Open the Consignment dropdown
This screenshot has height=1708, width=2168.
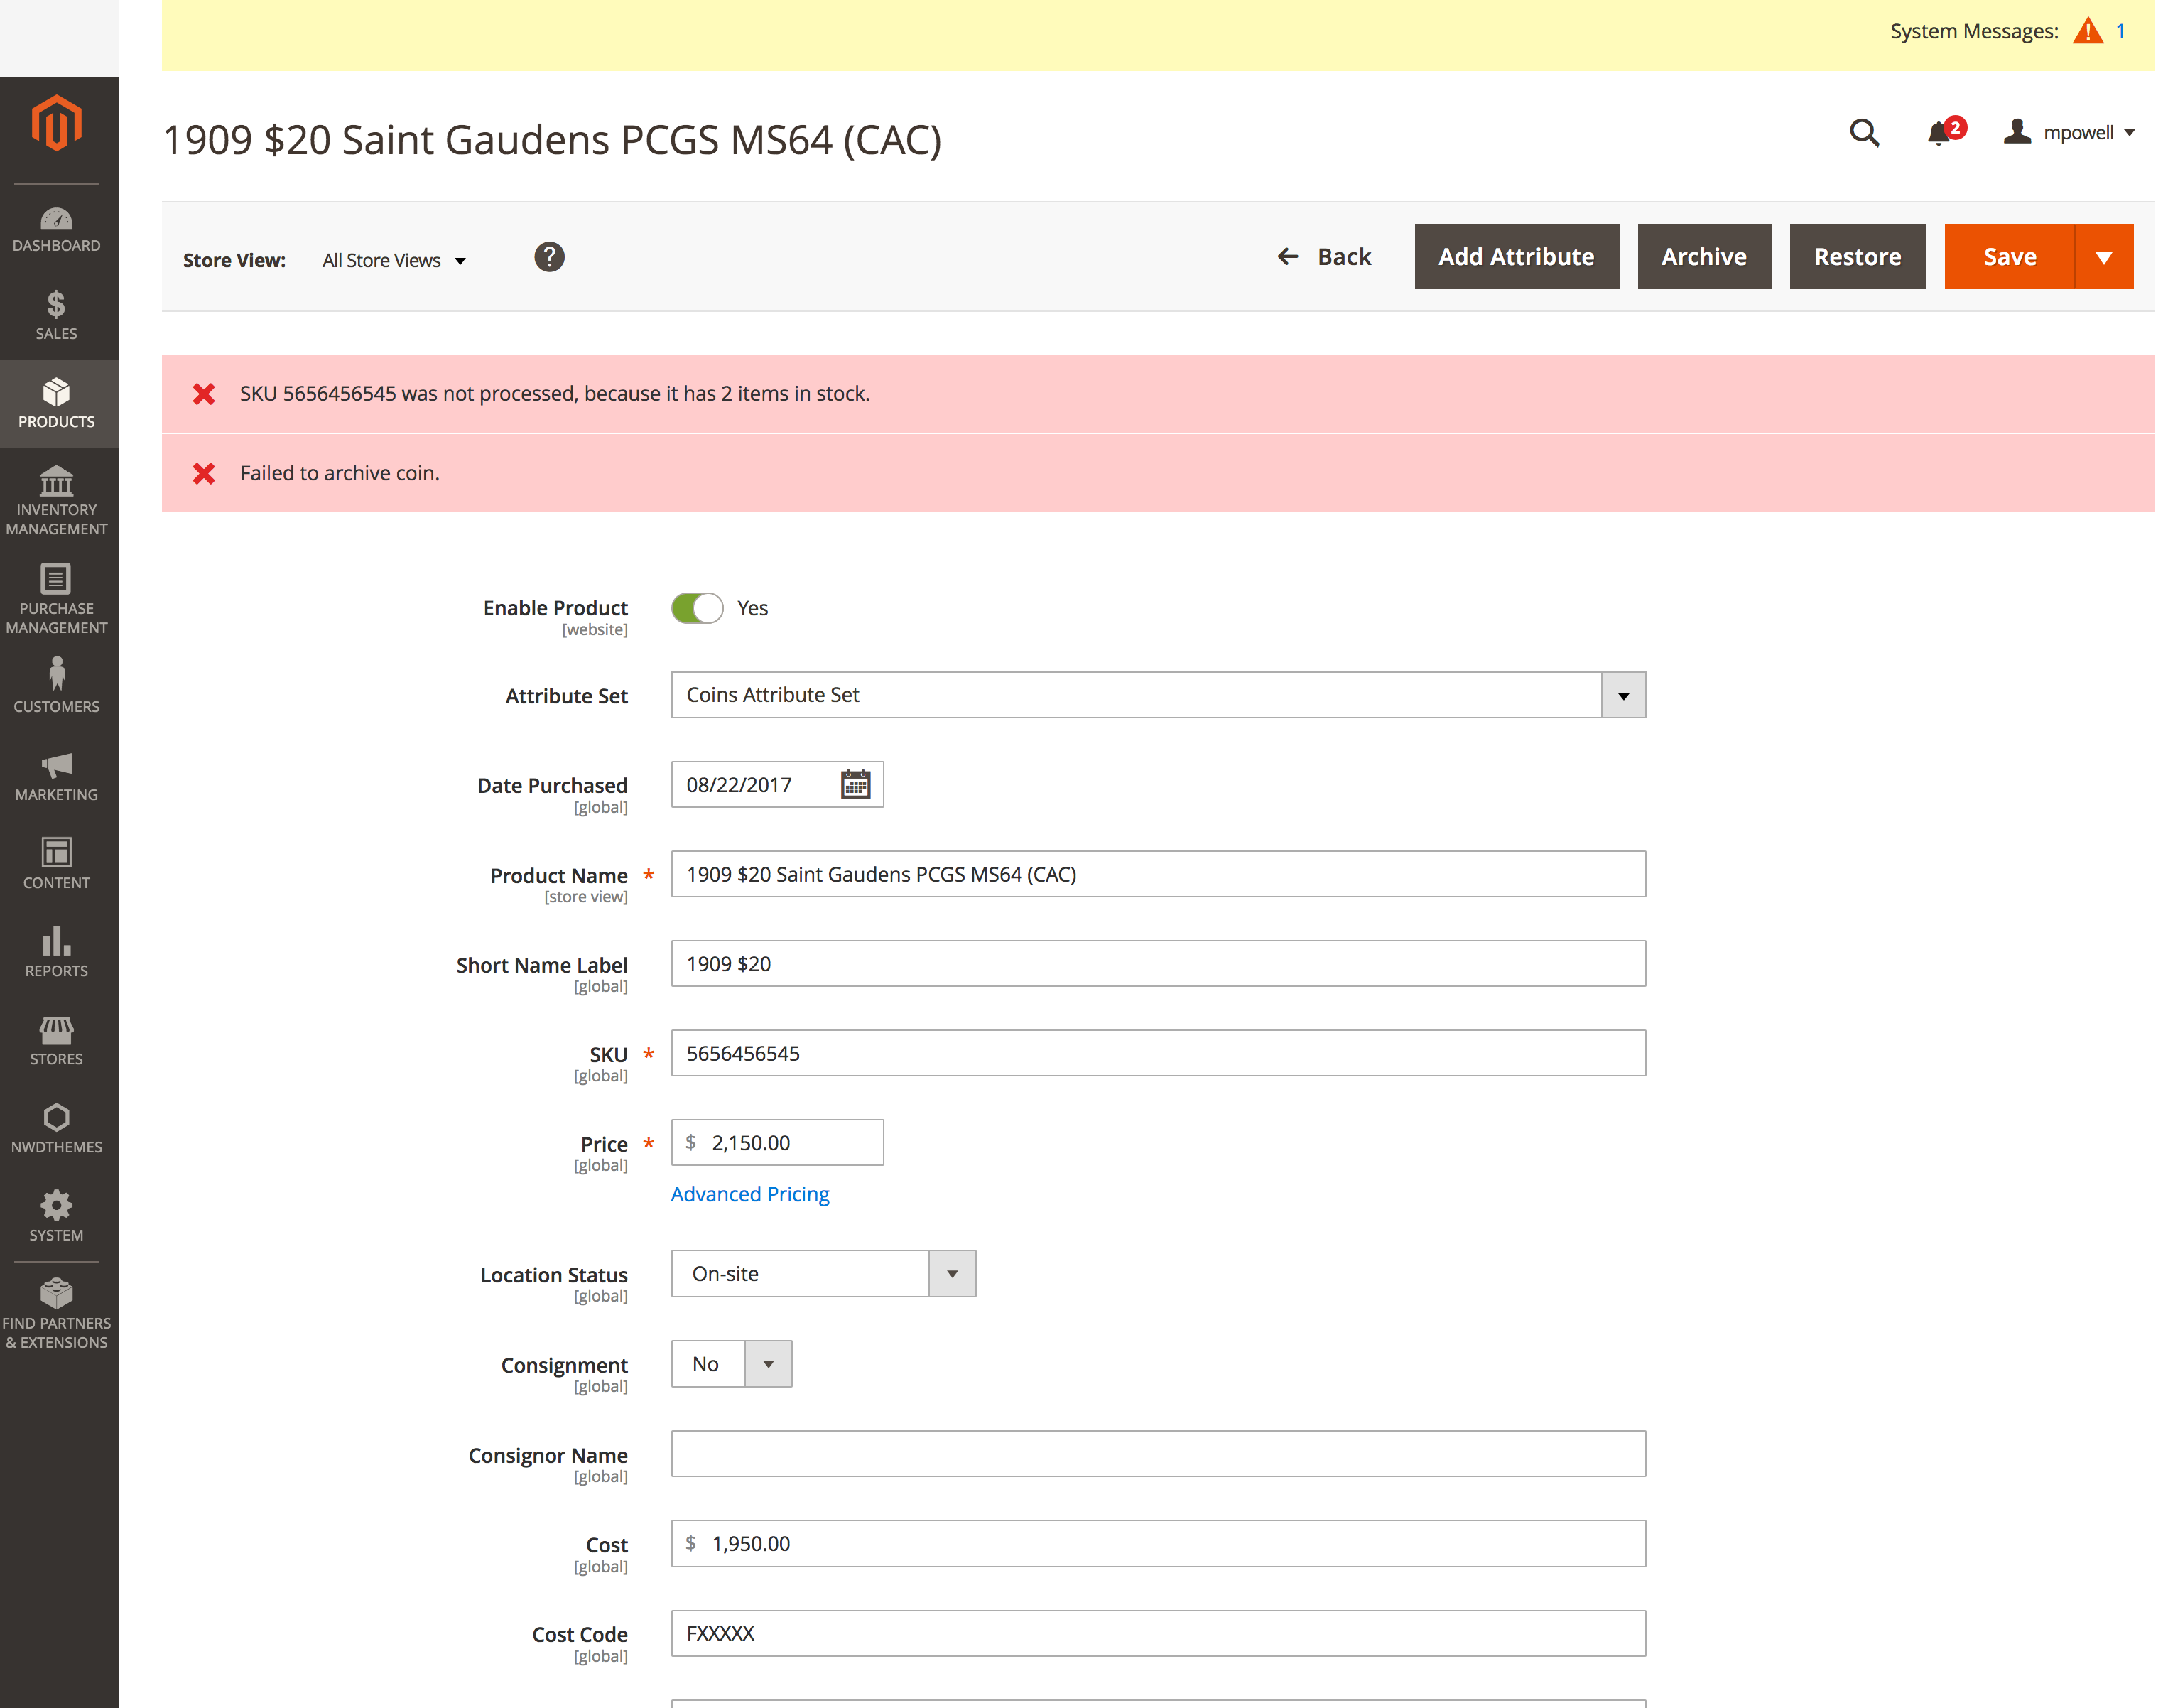pyautogui.click(x=768, y=1364)
